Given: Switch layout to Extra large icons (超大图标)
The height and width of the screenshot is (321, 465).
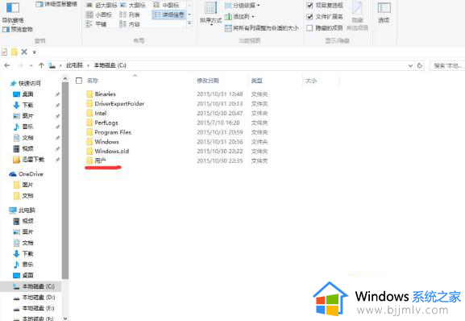Looking at the screenshot, I should [x=102, y=5].
